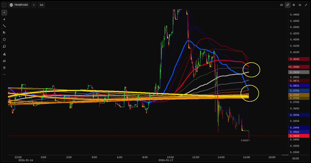Click the 5.3757 orange price label
311x163 pixels.
tap(299, 95)
